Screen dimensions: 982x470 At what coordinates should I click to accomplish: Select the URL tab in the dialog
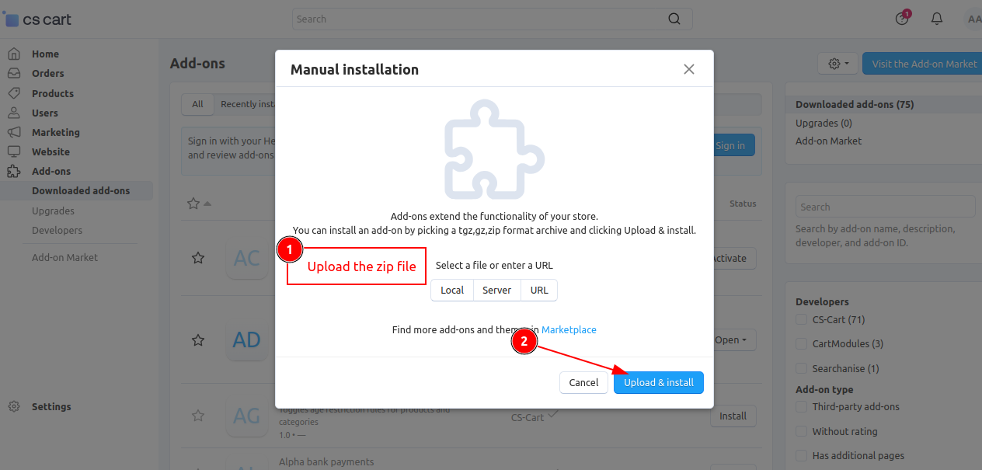[x=539, y=290]
